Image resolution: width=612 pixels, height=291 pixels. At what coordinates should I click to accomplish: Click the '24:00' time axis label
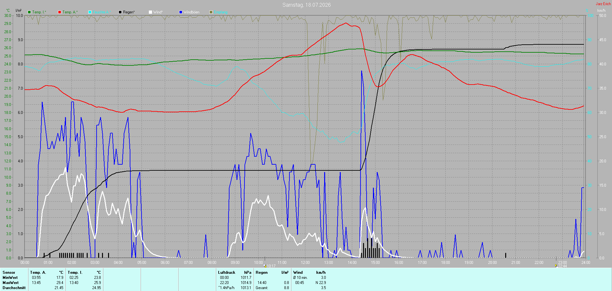click(586, 263)
